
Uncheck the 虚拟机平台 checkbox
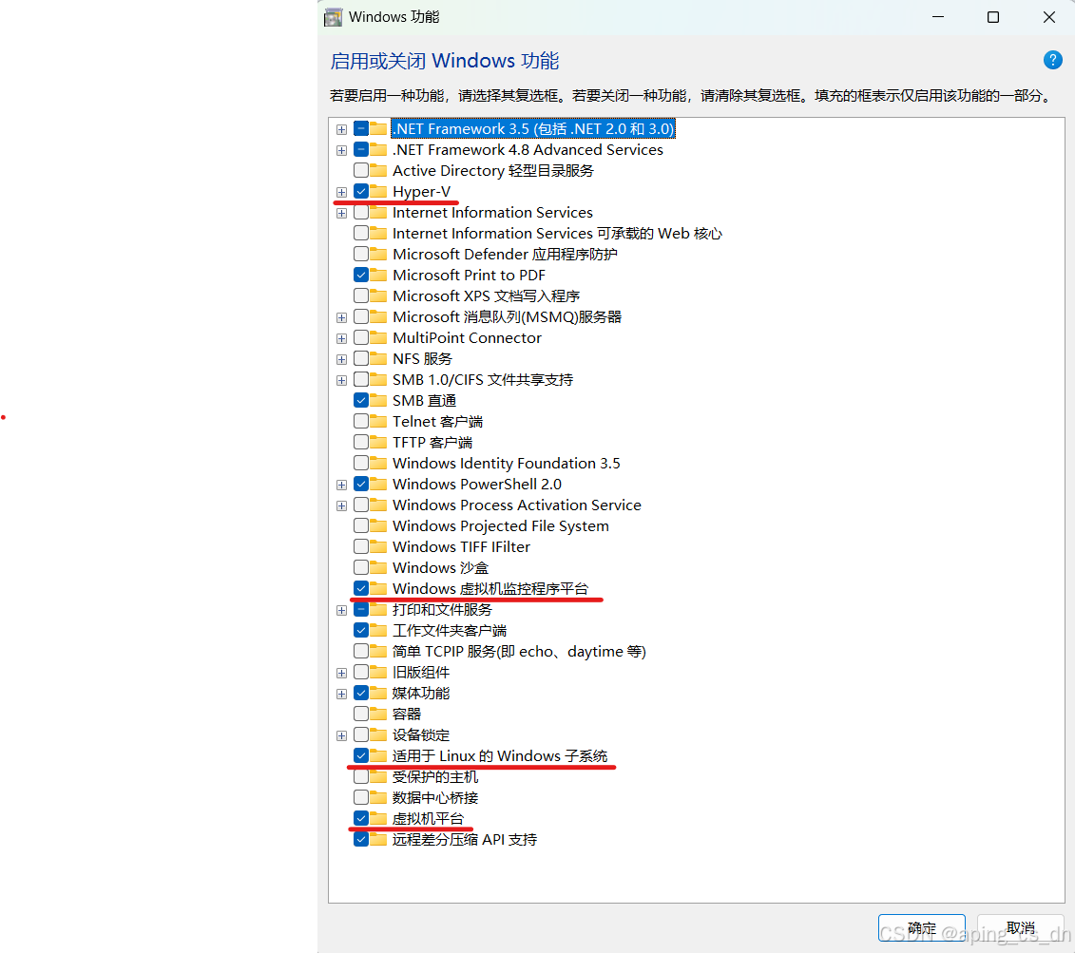tap(361, 818)
